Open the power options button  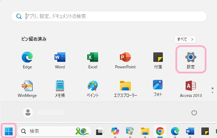click(194, 113)
